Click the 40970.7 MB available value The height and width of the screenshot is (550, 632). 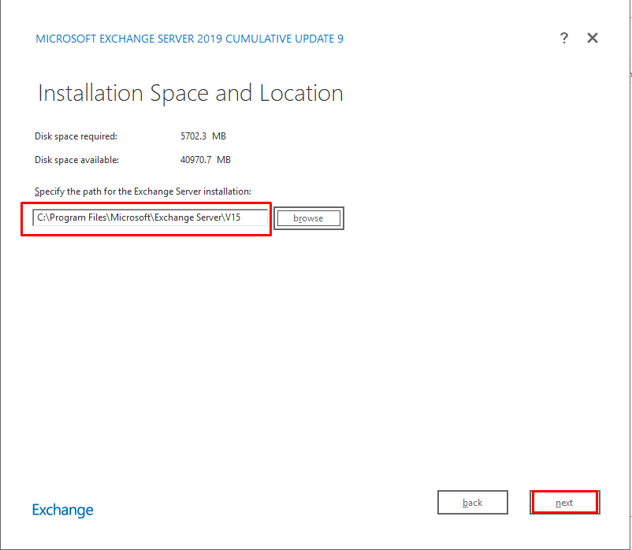click(x=206, y=160)
